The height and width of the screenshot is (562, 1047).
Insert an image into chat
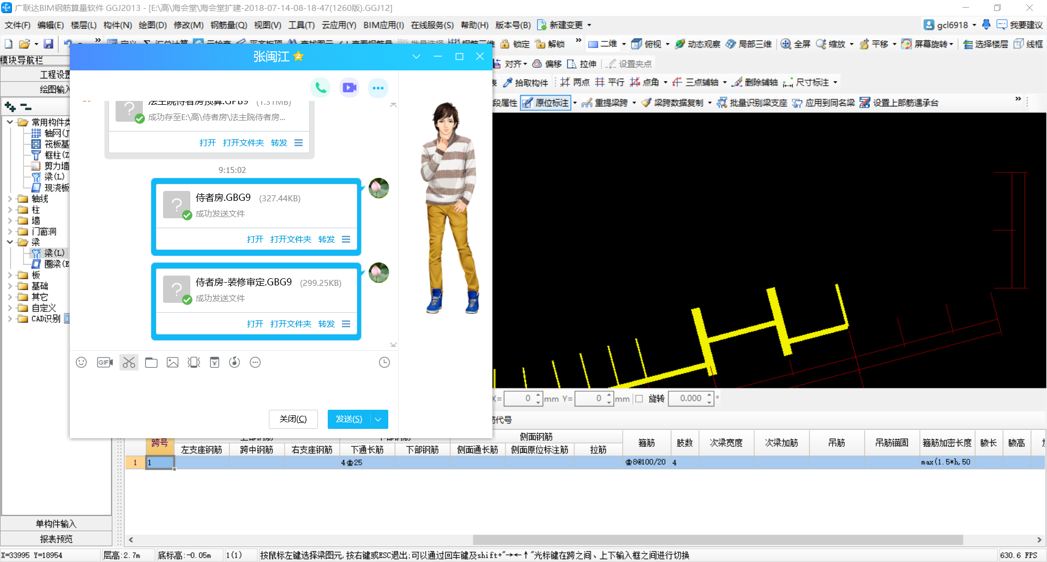click(x=172, y=362)
